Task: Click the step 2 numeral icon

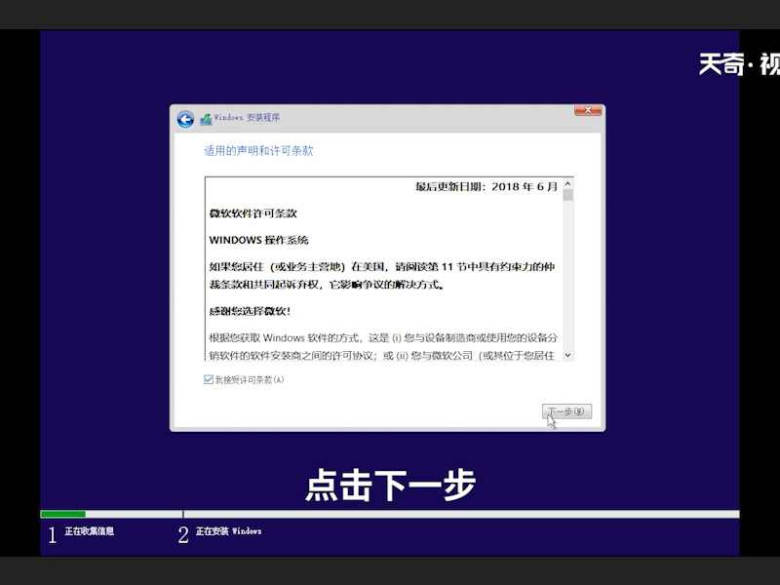Action: pos(183,534)
